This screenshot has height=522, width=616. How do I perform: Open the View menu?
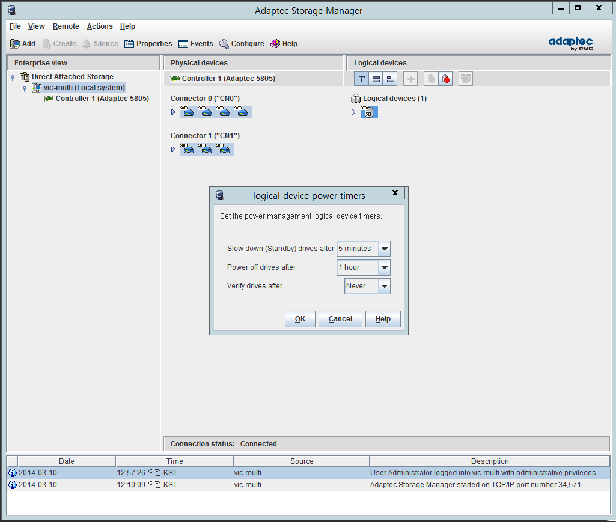pyautogui.click(x=36, y=26)
